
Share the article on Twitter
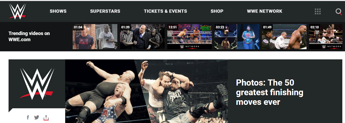pyautogui.click(x=37, y=117)
